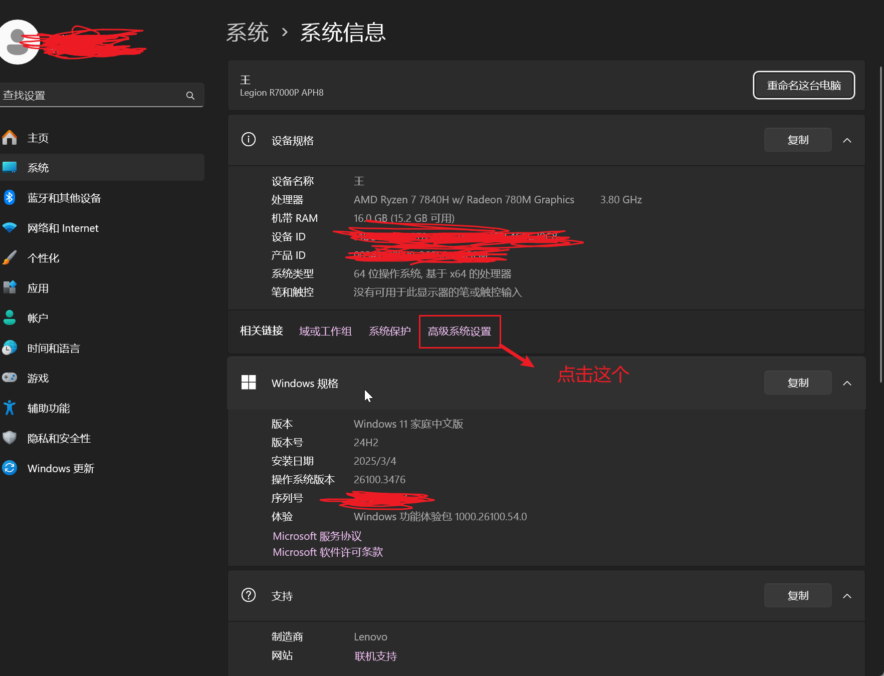Click 系统 in the breadcrumb header
The height and width of the screenshot is (676, 884).
click(248, 33)
